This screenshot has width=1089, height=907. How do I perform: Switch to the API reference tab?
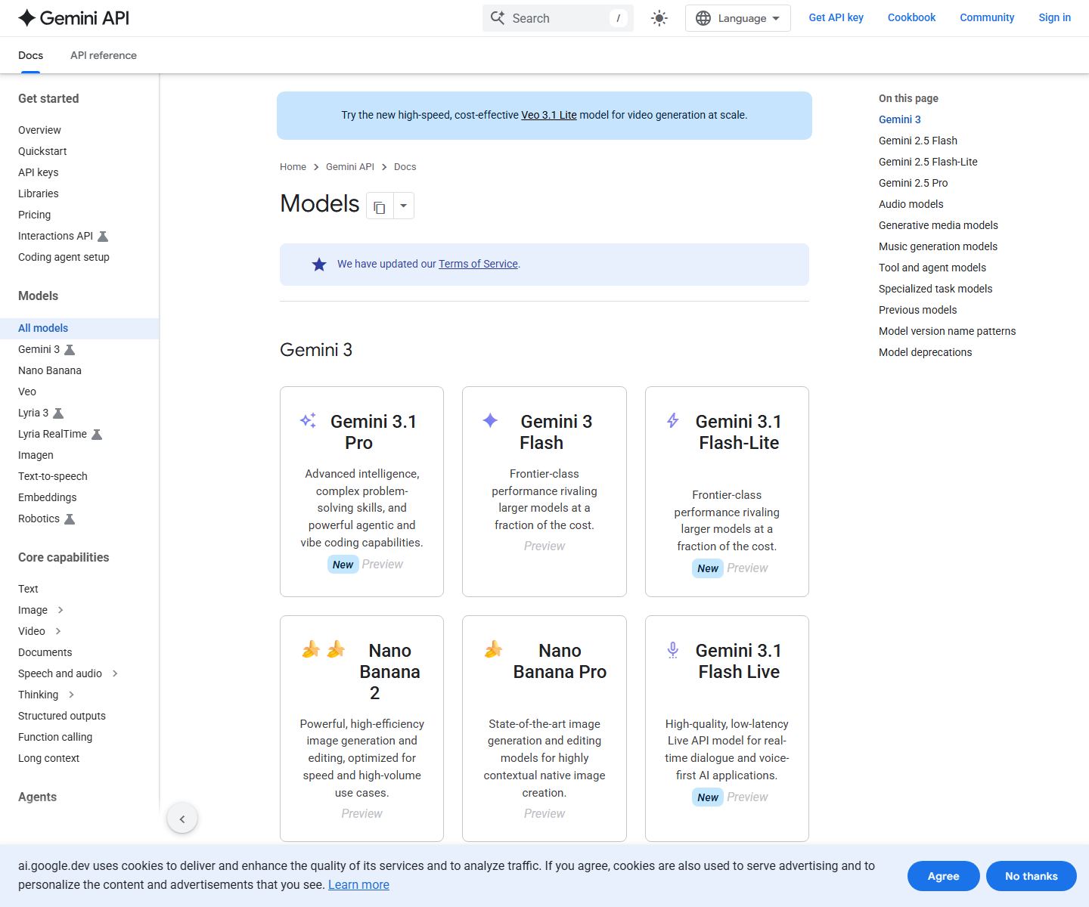point(104,55)
